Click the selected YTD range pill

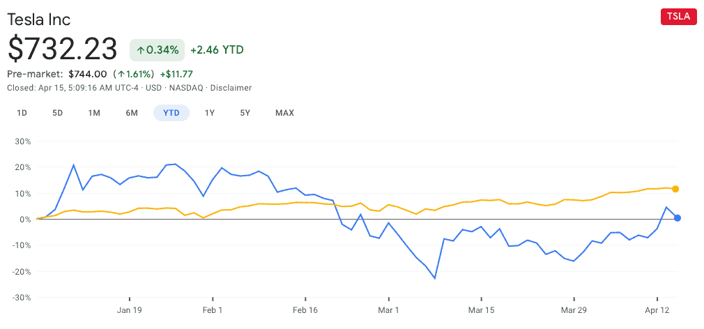pos(171,113)
